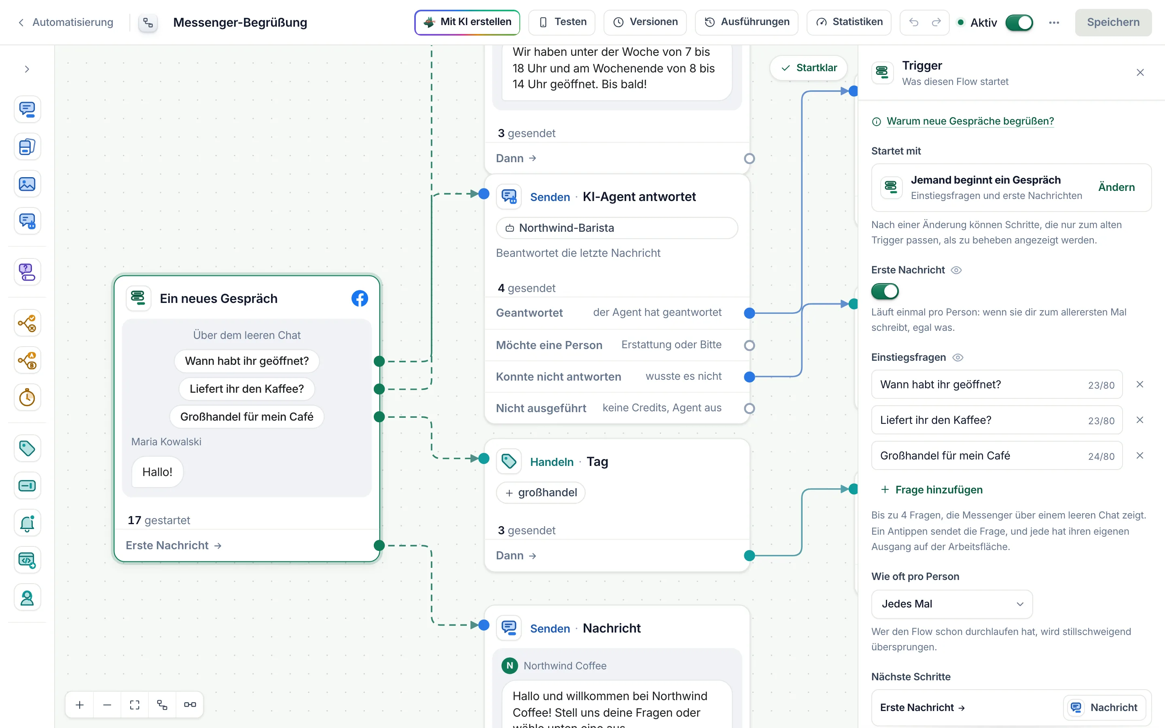The width and height of the screenshot is (1165, 728).
Task: Click Ändern to change the trigger
Action: point(1116,187)
